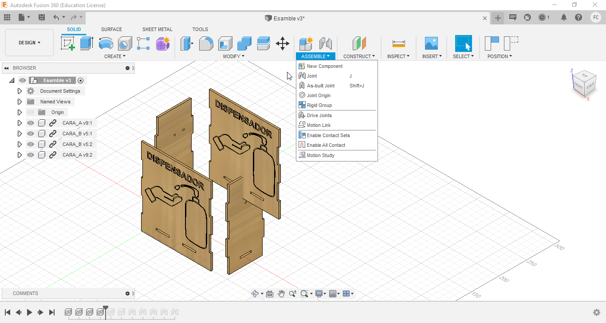
Task: Click the Save icon in title toolbar
Action: [42, 17]
